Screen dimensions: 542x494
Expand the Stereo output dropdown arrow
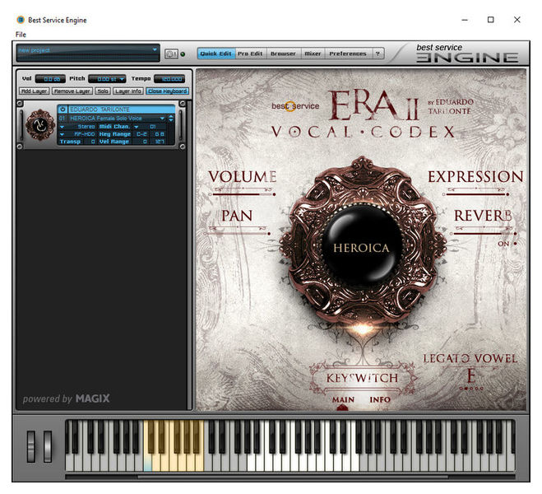click(x=62, y=127)
